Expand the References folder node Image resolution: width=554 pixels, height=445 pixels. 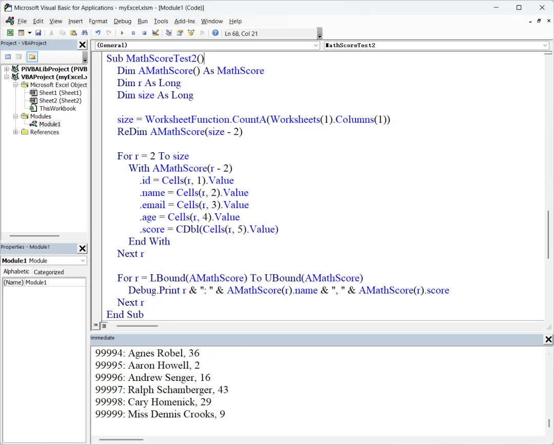15,132
